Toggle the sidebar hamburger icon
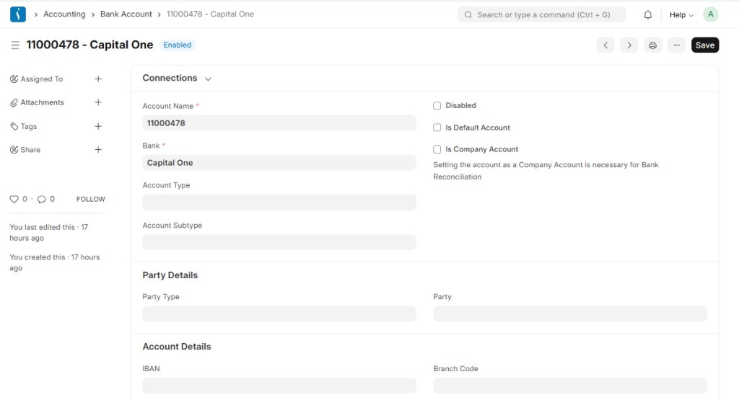The width and height of the screenshot is (739, 400). [x=15, y=45]
